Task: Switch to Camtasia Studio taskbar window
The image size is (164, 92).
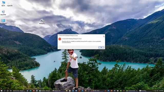Action: [x=132, y=91]
